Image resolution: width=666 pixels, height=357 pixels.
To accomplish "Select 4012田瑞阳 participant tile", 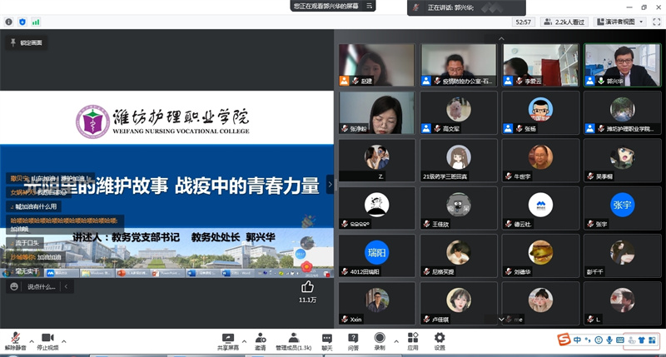I will [x=377, y=256].
